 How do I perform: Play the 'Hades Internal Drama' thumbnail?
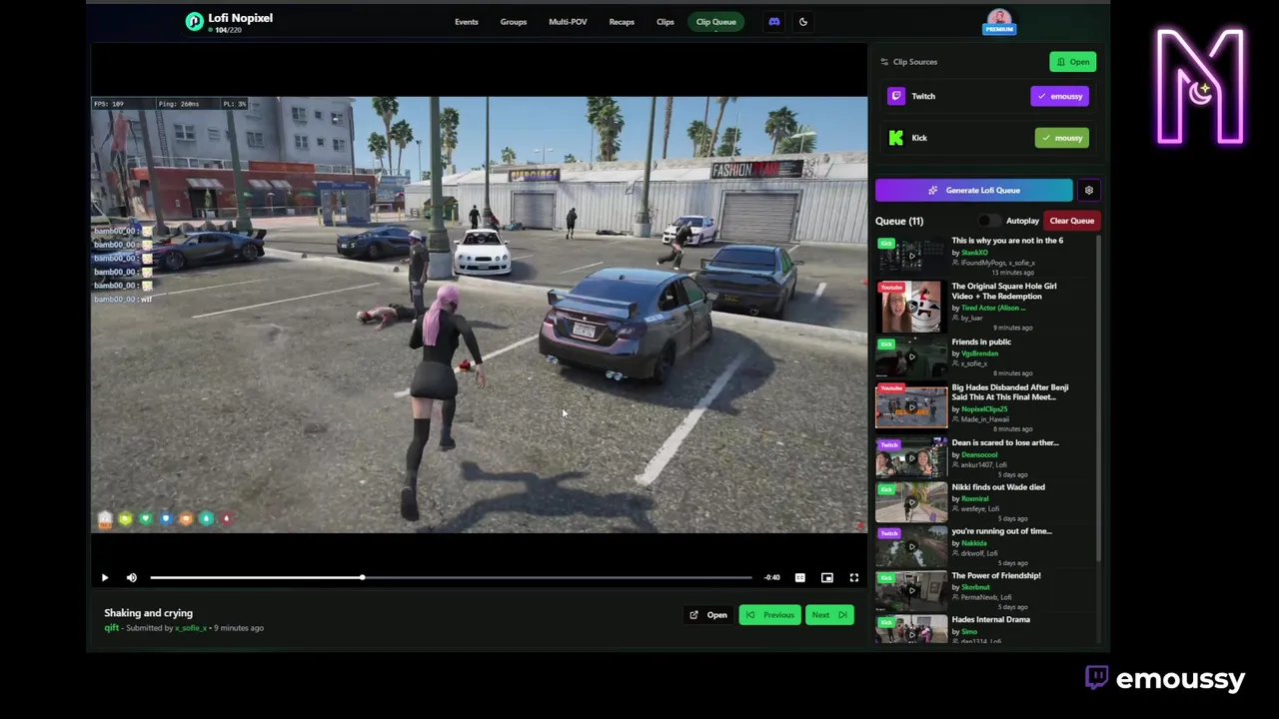(911, 629)
